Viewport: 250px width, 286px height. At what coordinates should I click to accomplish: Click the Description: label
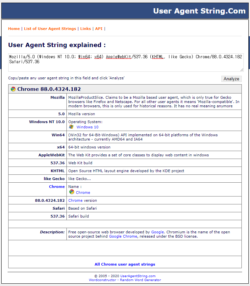click(52, 232)
